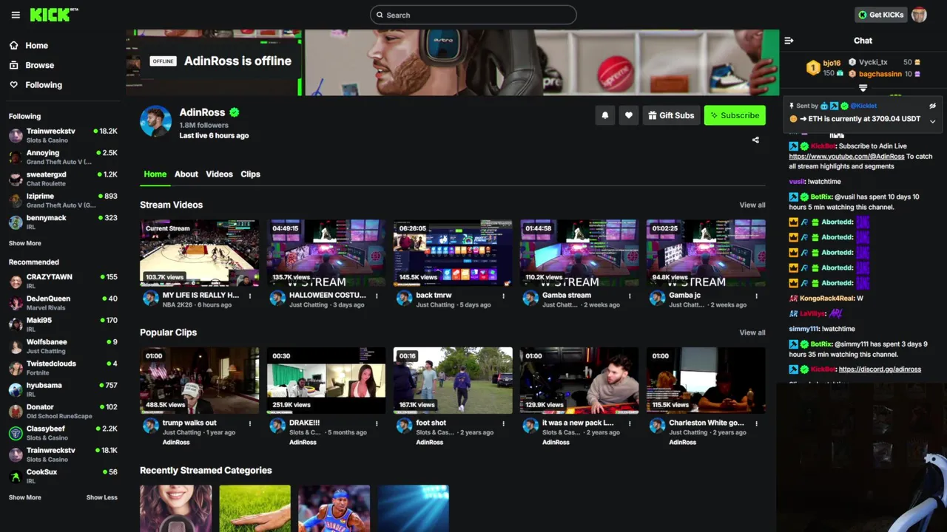The image size is (947, 532).
Task: Open the trump walks out clip thumbnail
Action: (200, 381)
